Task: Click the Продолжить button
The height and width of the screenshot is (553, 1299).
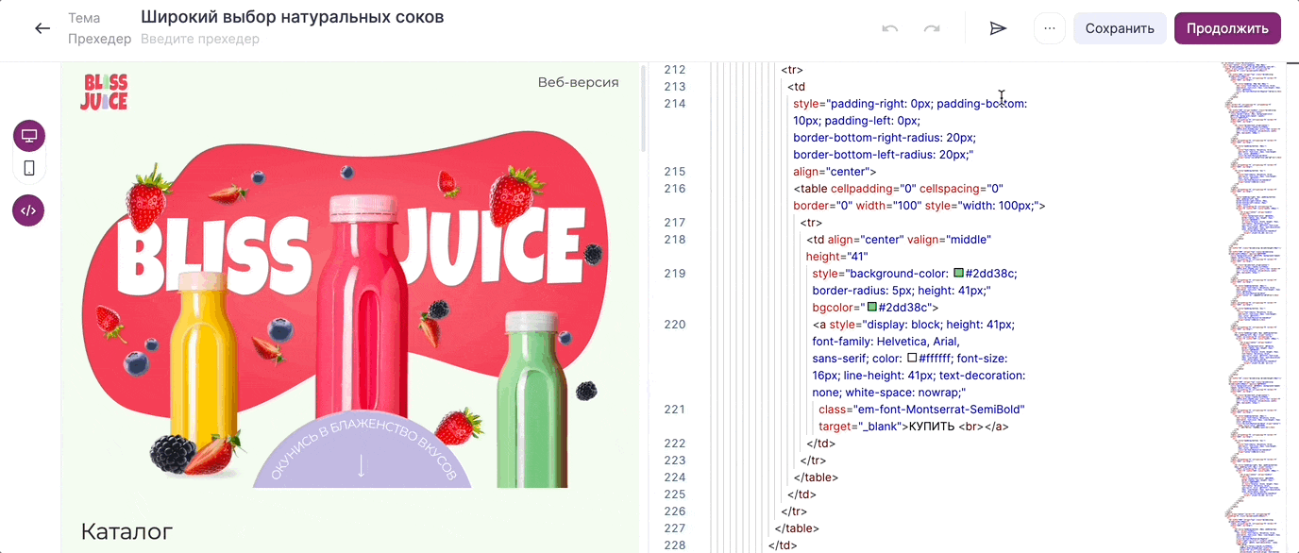Action: [x=1227, y=28]
